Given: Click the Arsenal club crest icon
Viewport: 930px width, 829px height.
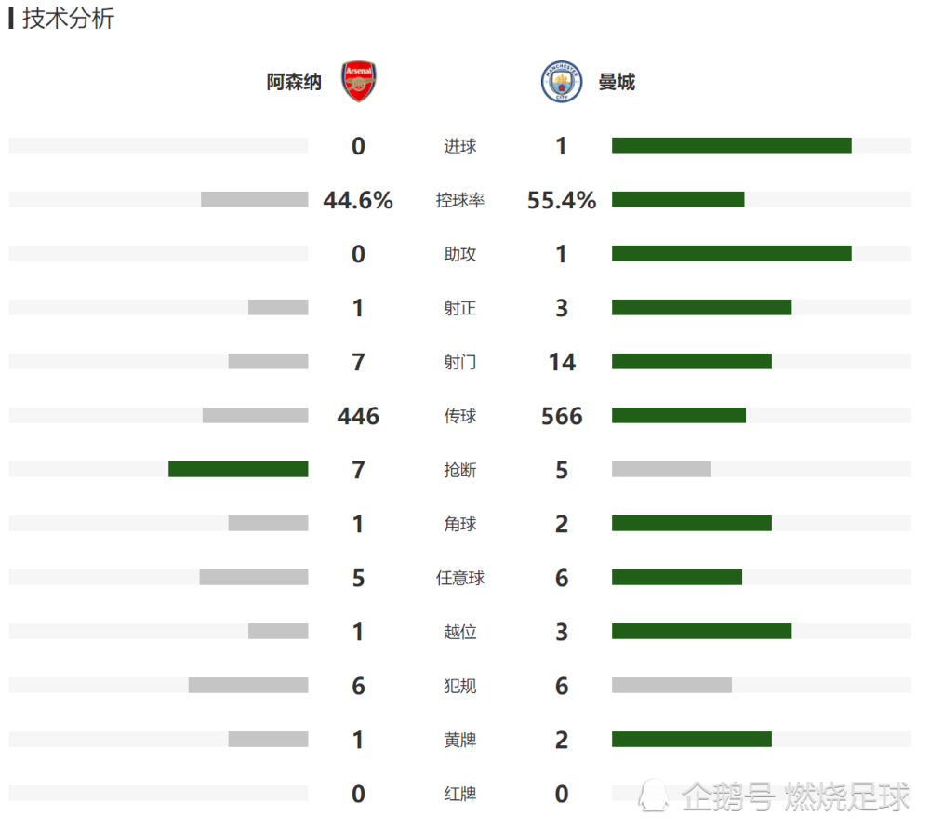Looking at the screenshot, I should (x=358, y=81).
